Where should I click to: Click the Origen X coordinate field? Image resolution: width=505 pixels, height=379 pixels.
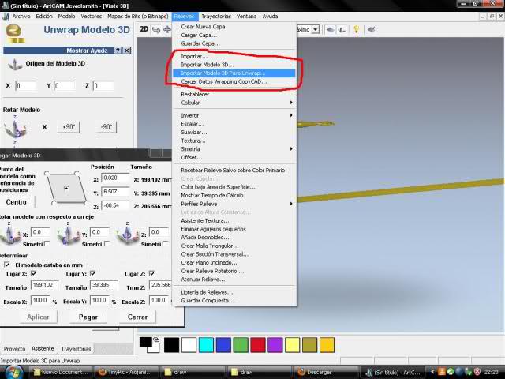26,86
